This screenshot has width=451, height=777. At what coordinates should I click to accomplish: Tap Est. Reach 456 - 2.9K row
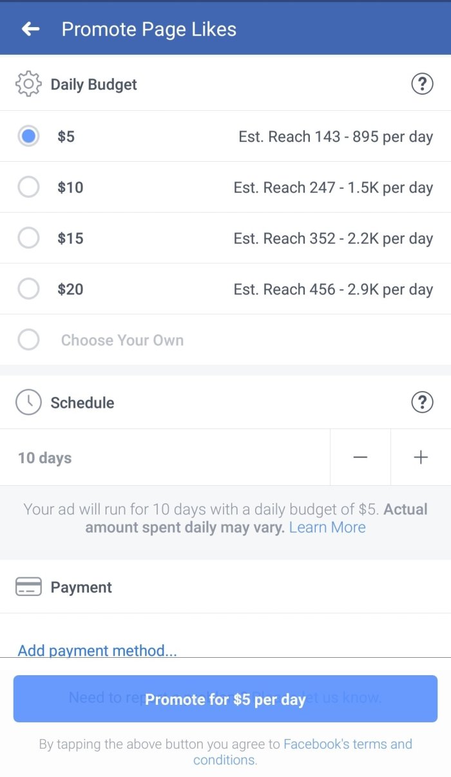pos(333,289)
